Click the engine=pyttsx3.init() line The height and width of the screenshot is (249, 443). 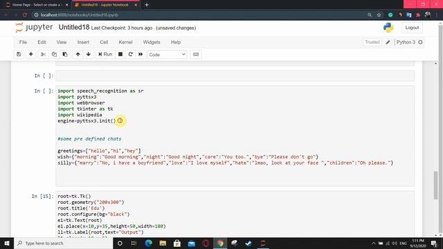87,121
